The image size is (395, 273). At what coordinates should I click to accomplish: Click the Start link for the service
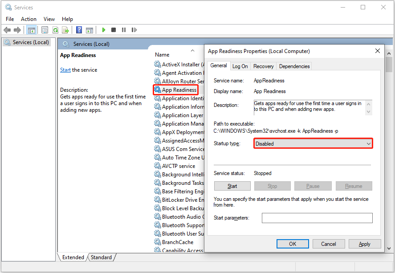[65, 70]
